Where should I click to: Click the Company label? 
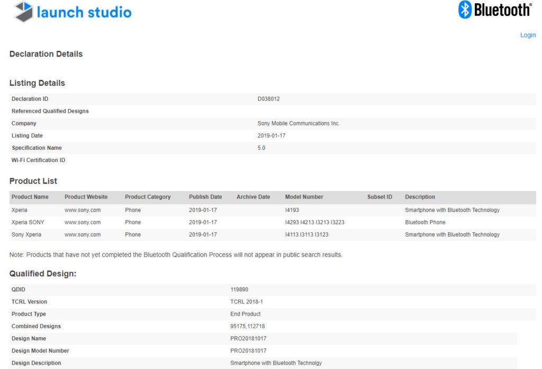click(x=24, y=123)
